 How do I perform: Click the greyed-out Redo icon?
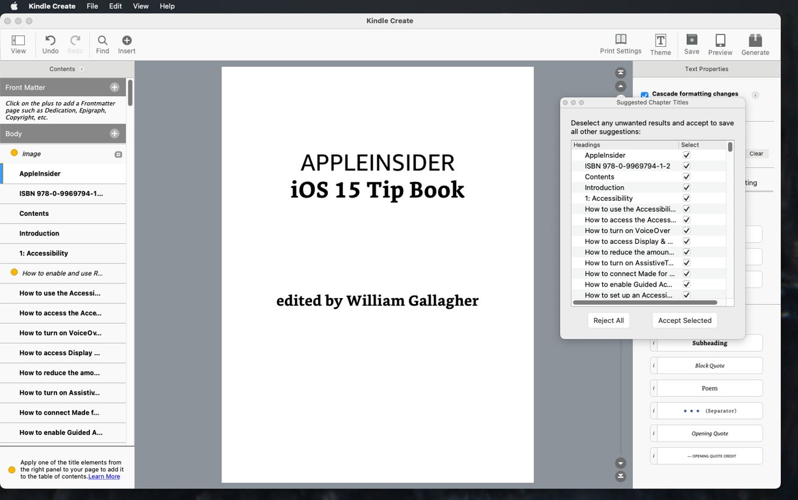[x=75, y=40]
